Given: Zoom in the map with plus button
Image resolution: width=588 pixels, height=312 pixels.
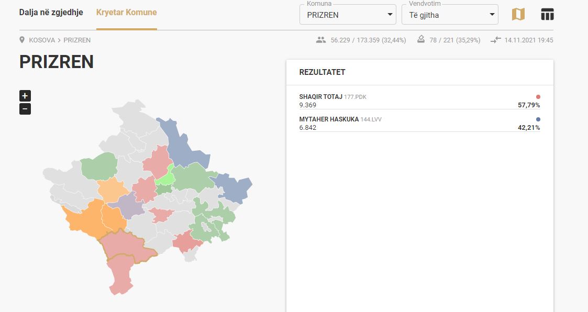Looking at the screenshot, I should [25, 96].
